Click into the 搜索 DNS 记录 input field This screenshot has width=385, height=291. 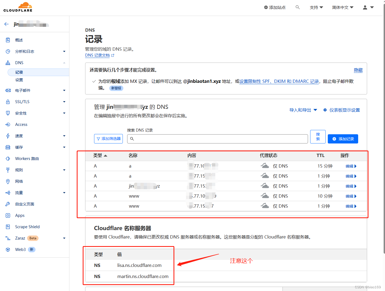217,139
